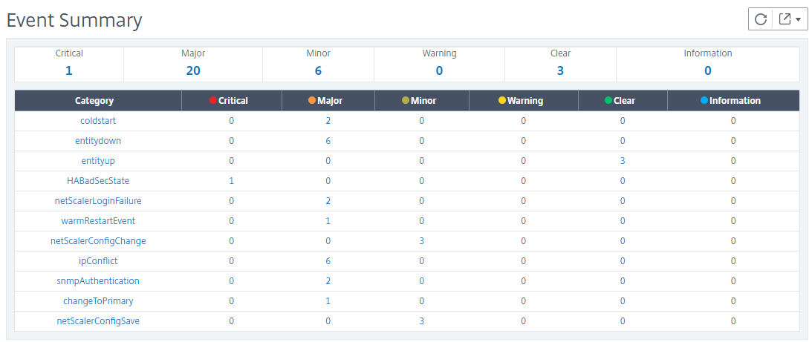Viewport: 812px width, 342px height.
Task: Click the Warning column header
Action: pyautogui.click(x=525, y=101)
